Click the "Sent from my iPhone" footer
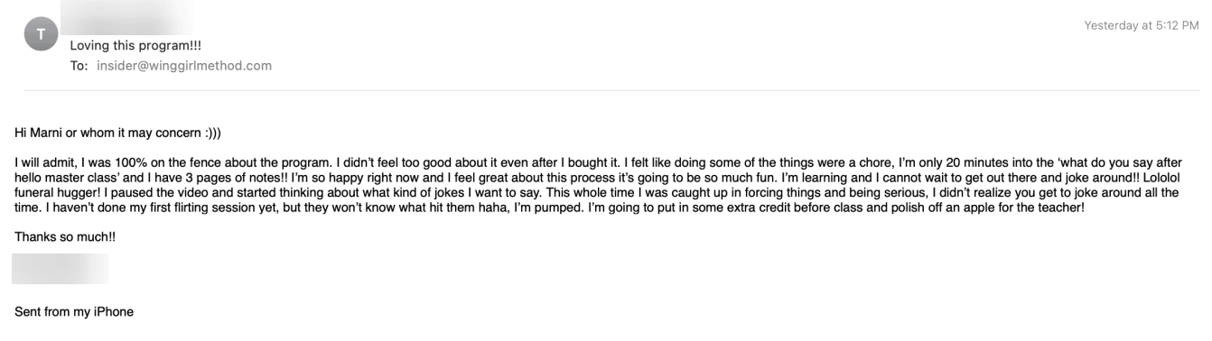Viewport: 1212px width, 341px height. click(x=74, y=312)
